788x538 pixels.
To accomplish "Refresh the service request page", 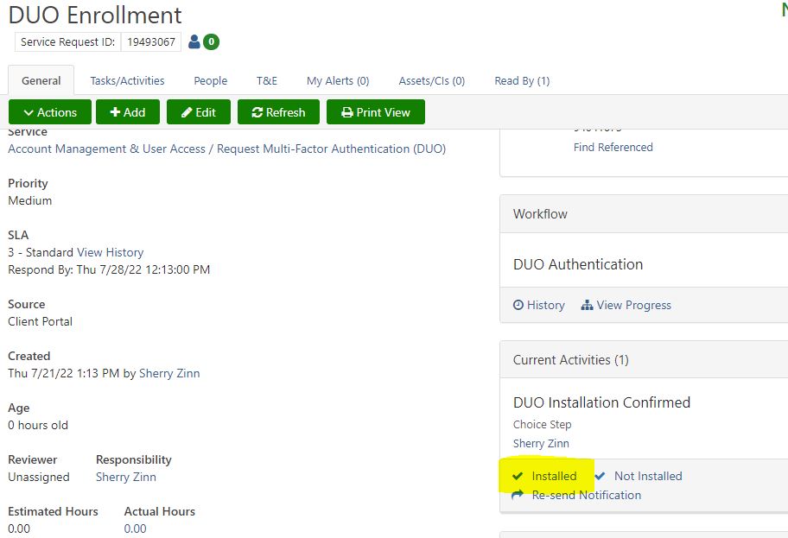I will pyautogui.click(x=278, y=112).
